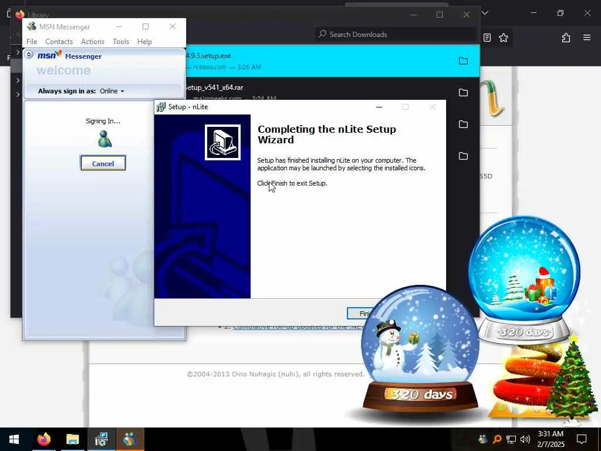
Task: Cancel the MSN Messenger sign-in
Action: (103, 163)
